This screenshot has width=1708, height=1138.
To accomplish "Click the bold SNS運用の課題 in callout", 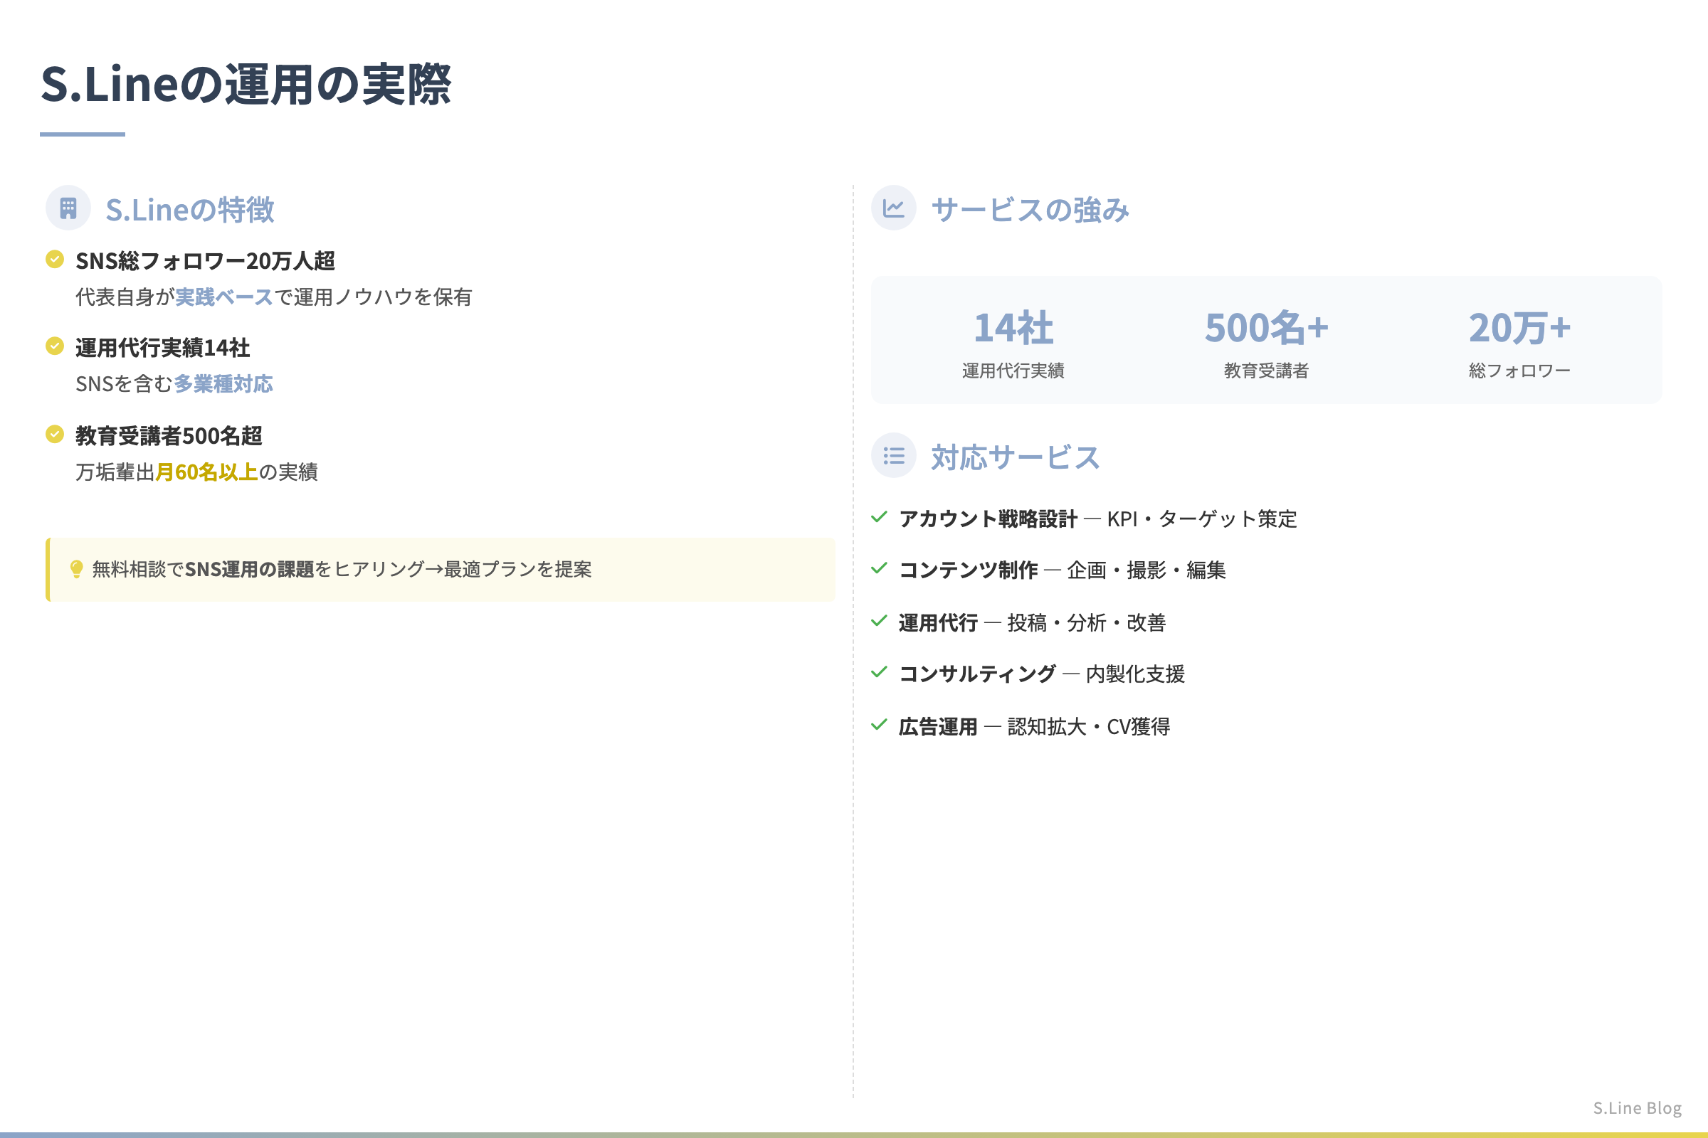I will pos(249,570).
